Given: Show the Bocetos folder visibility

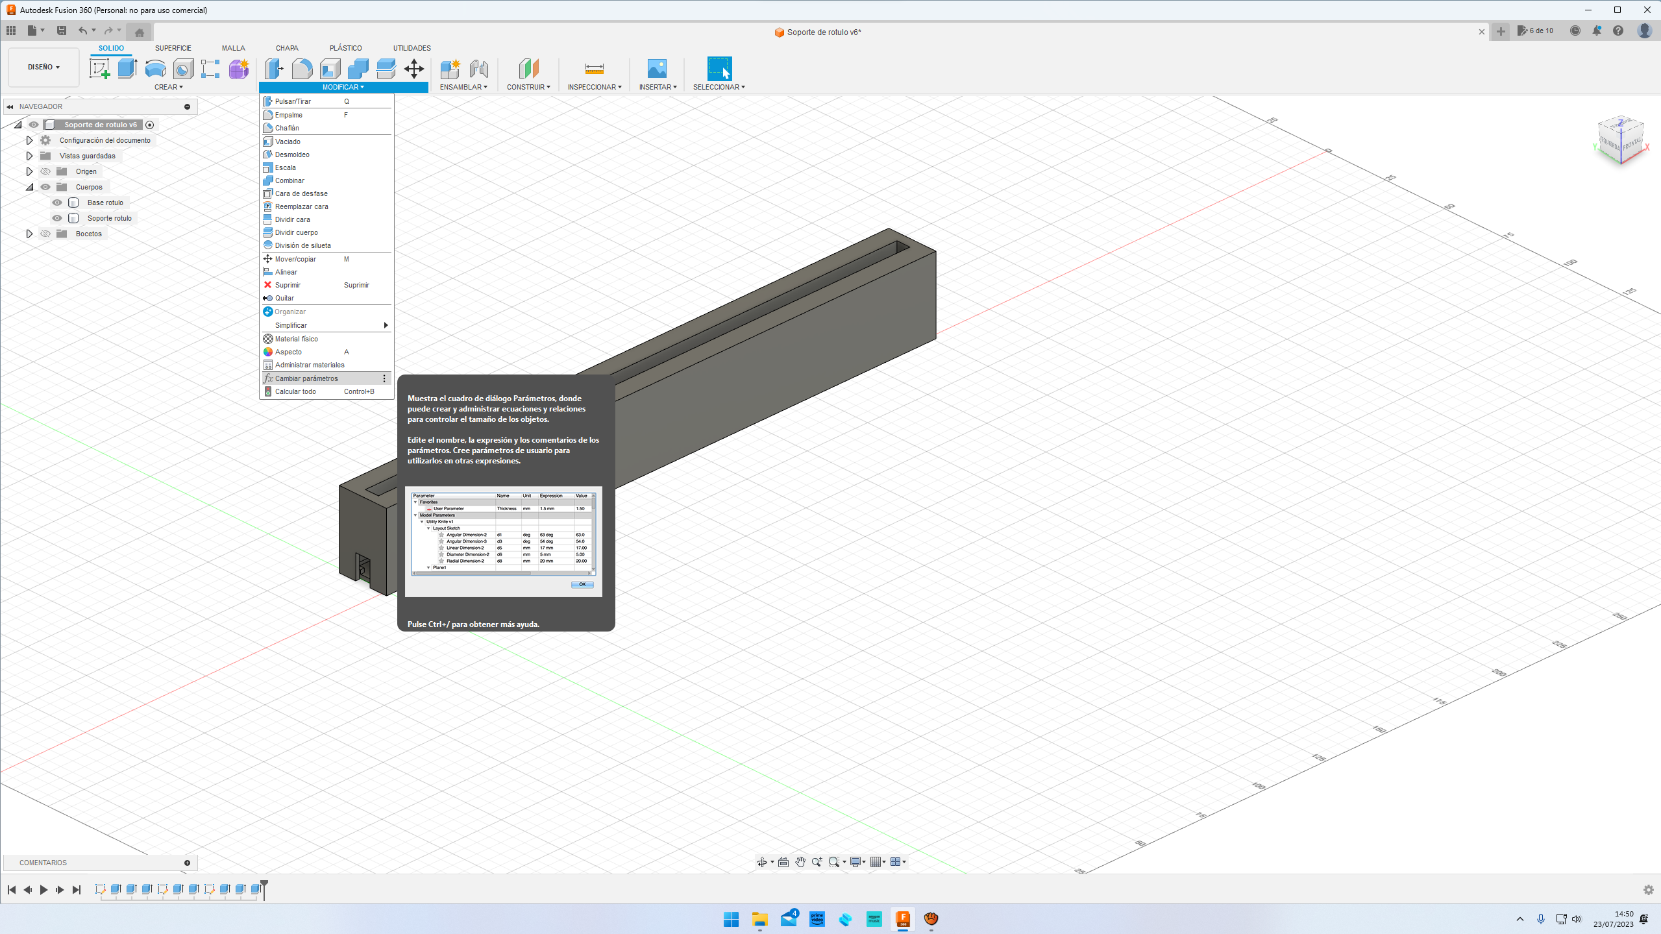Looking at the screenshot, I should coord(45,234).
